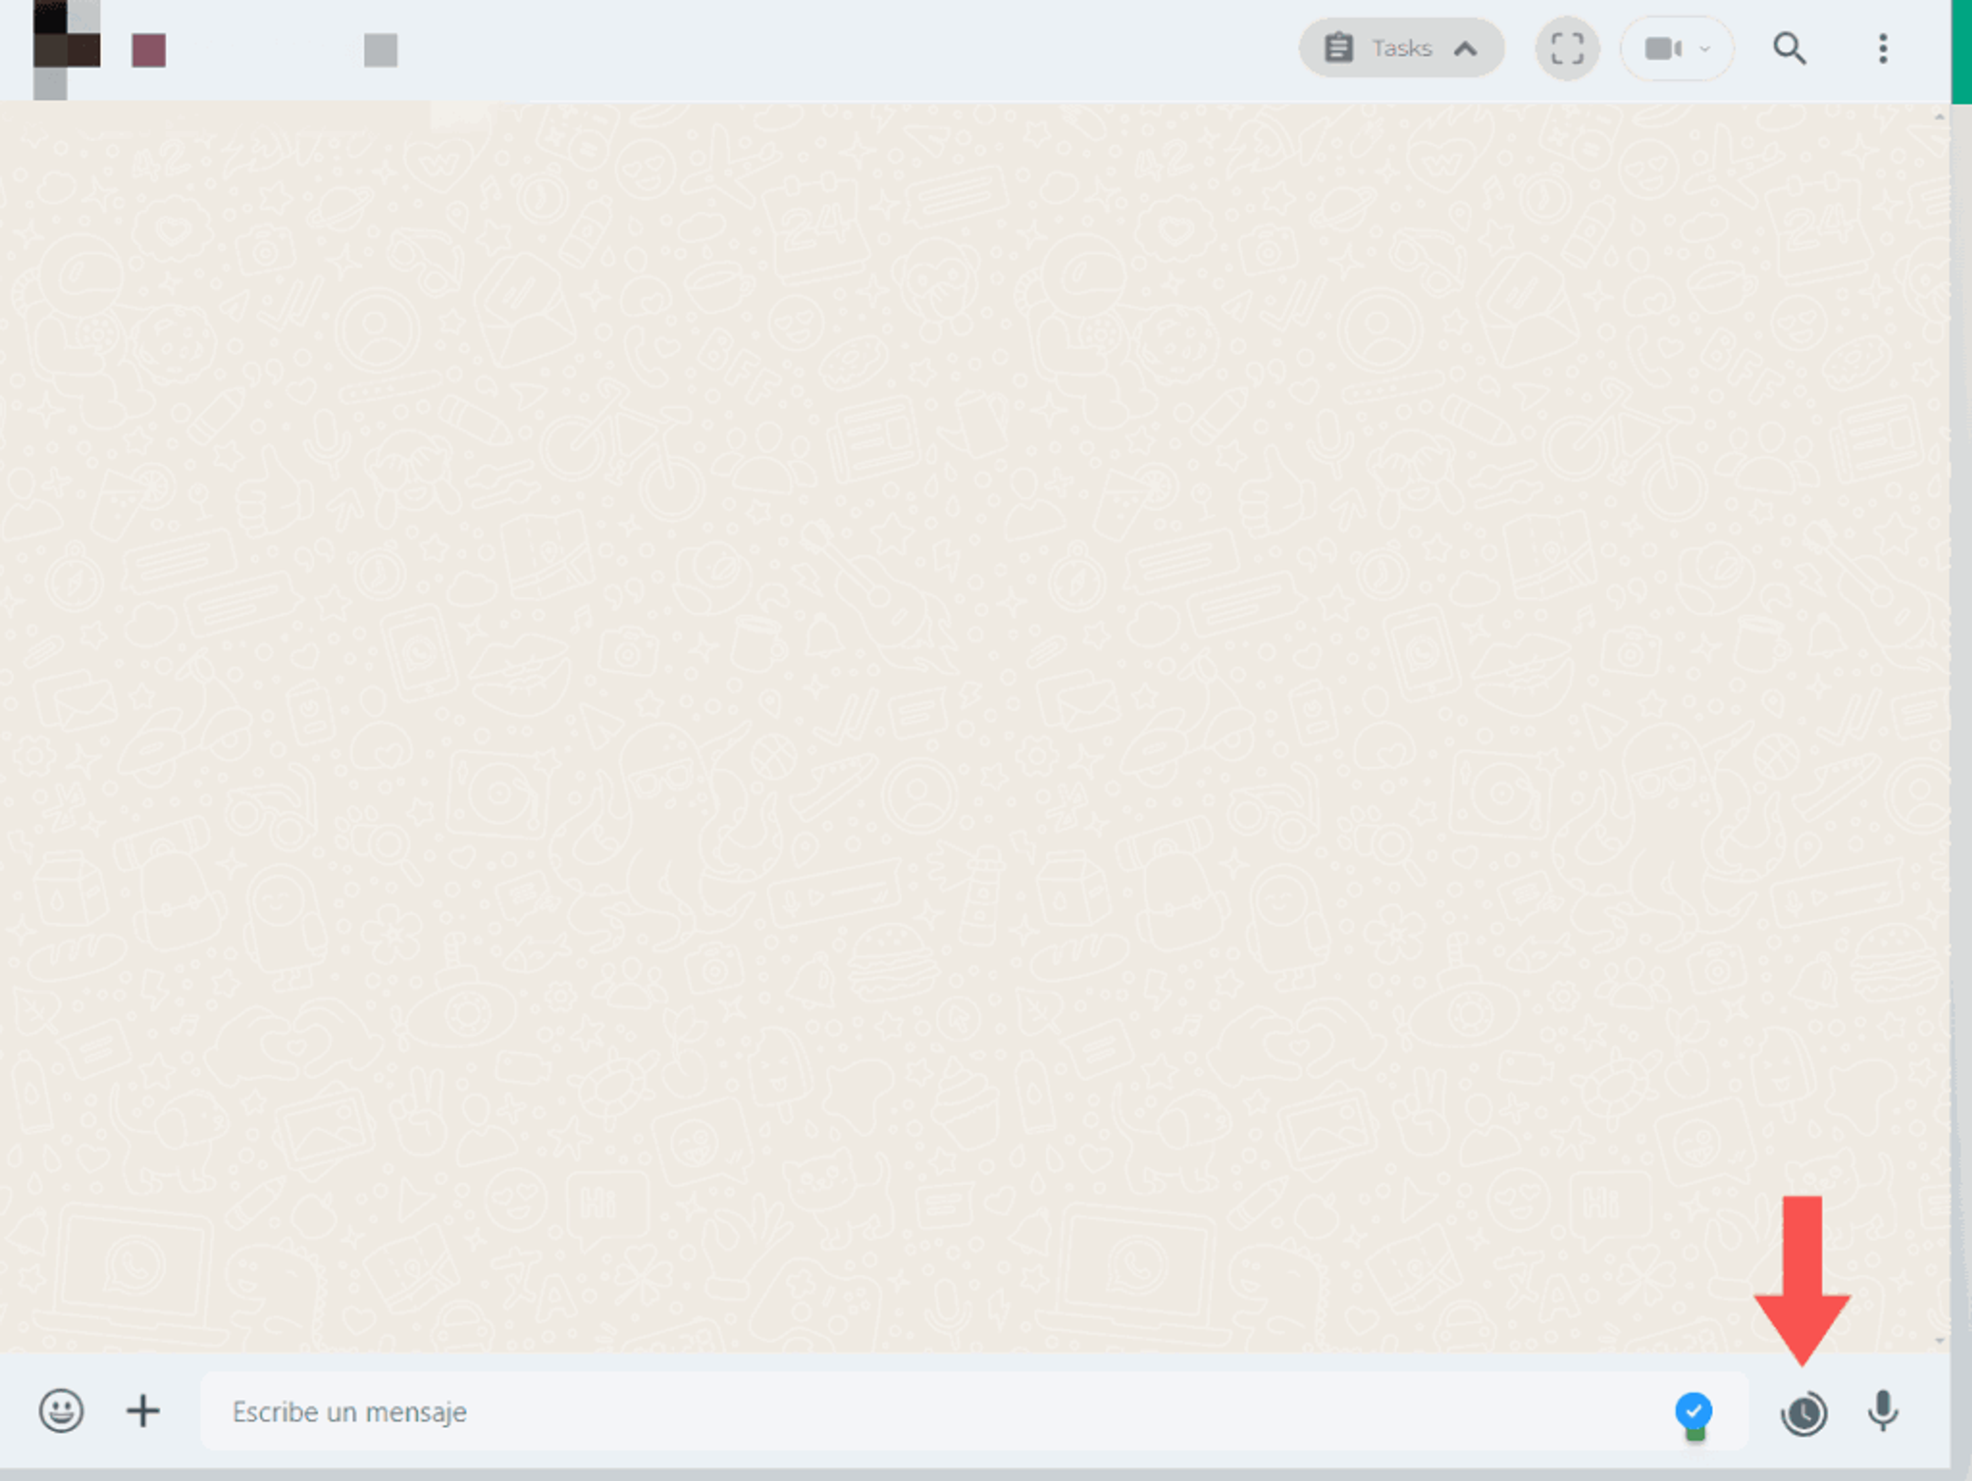The image size is (1972, 1481).
Task: Click the scrollbar up arrow
Action: (1940, 116)
